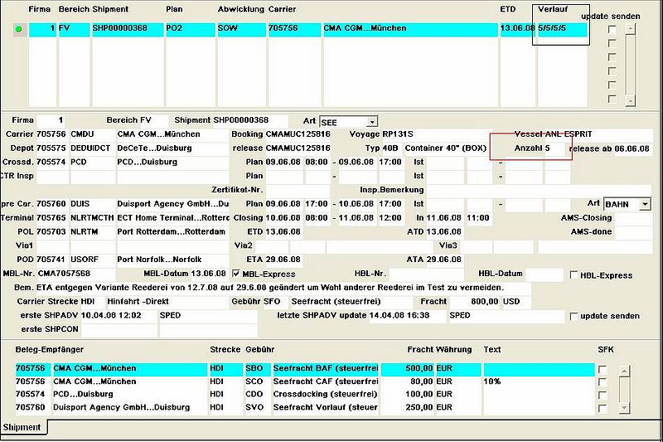
Task: Click the release ab field 06.06.08
Action: (633, 148)
